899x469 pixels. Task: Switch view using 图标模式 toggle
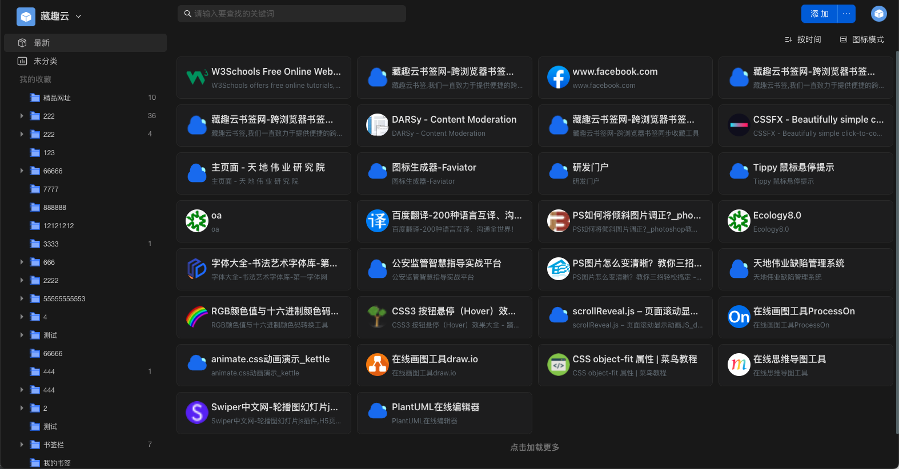click(x=862, y=39)
